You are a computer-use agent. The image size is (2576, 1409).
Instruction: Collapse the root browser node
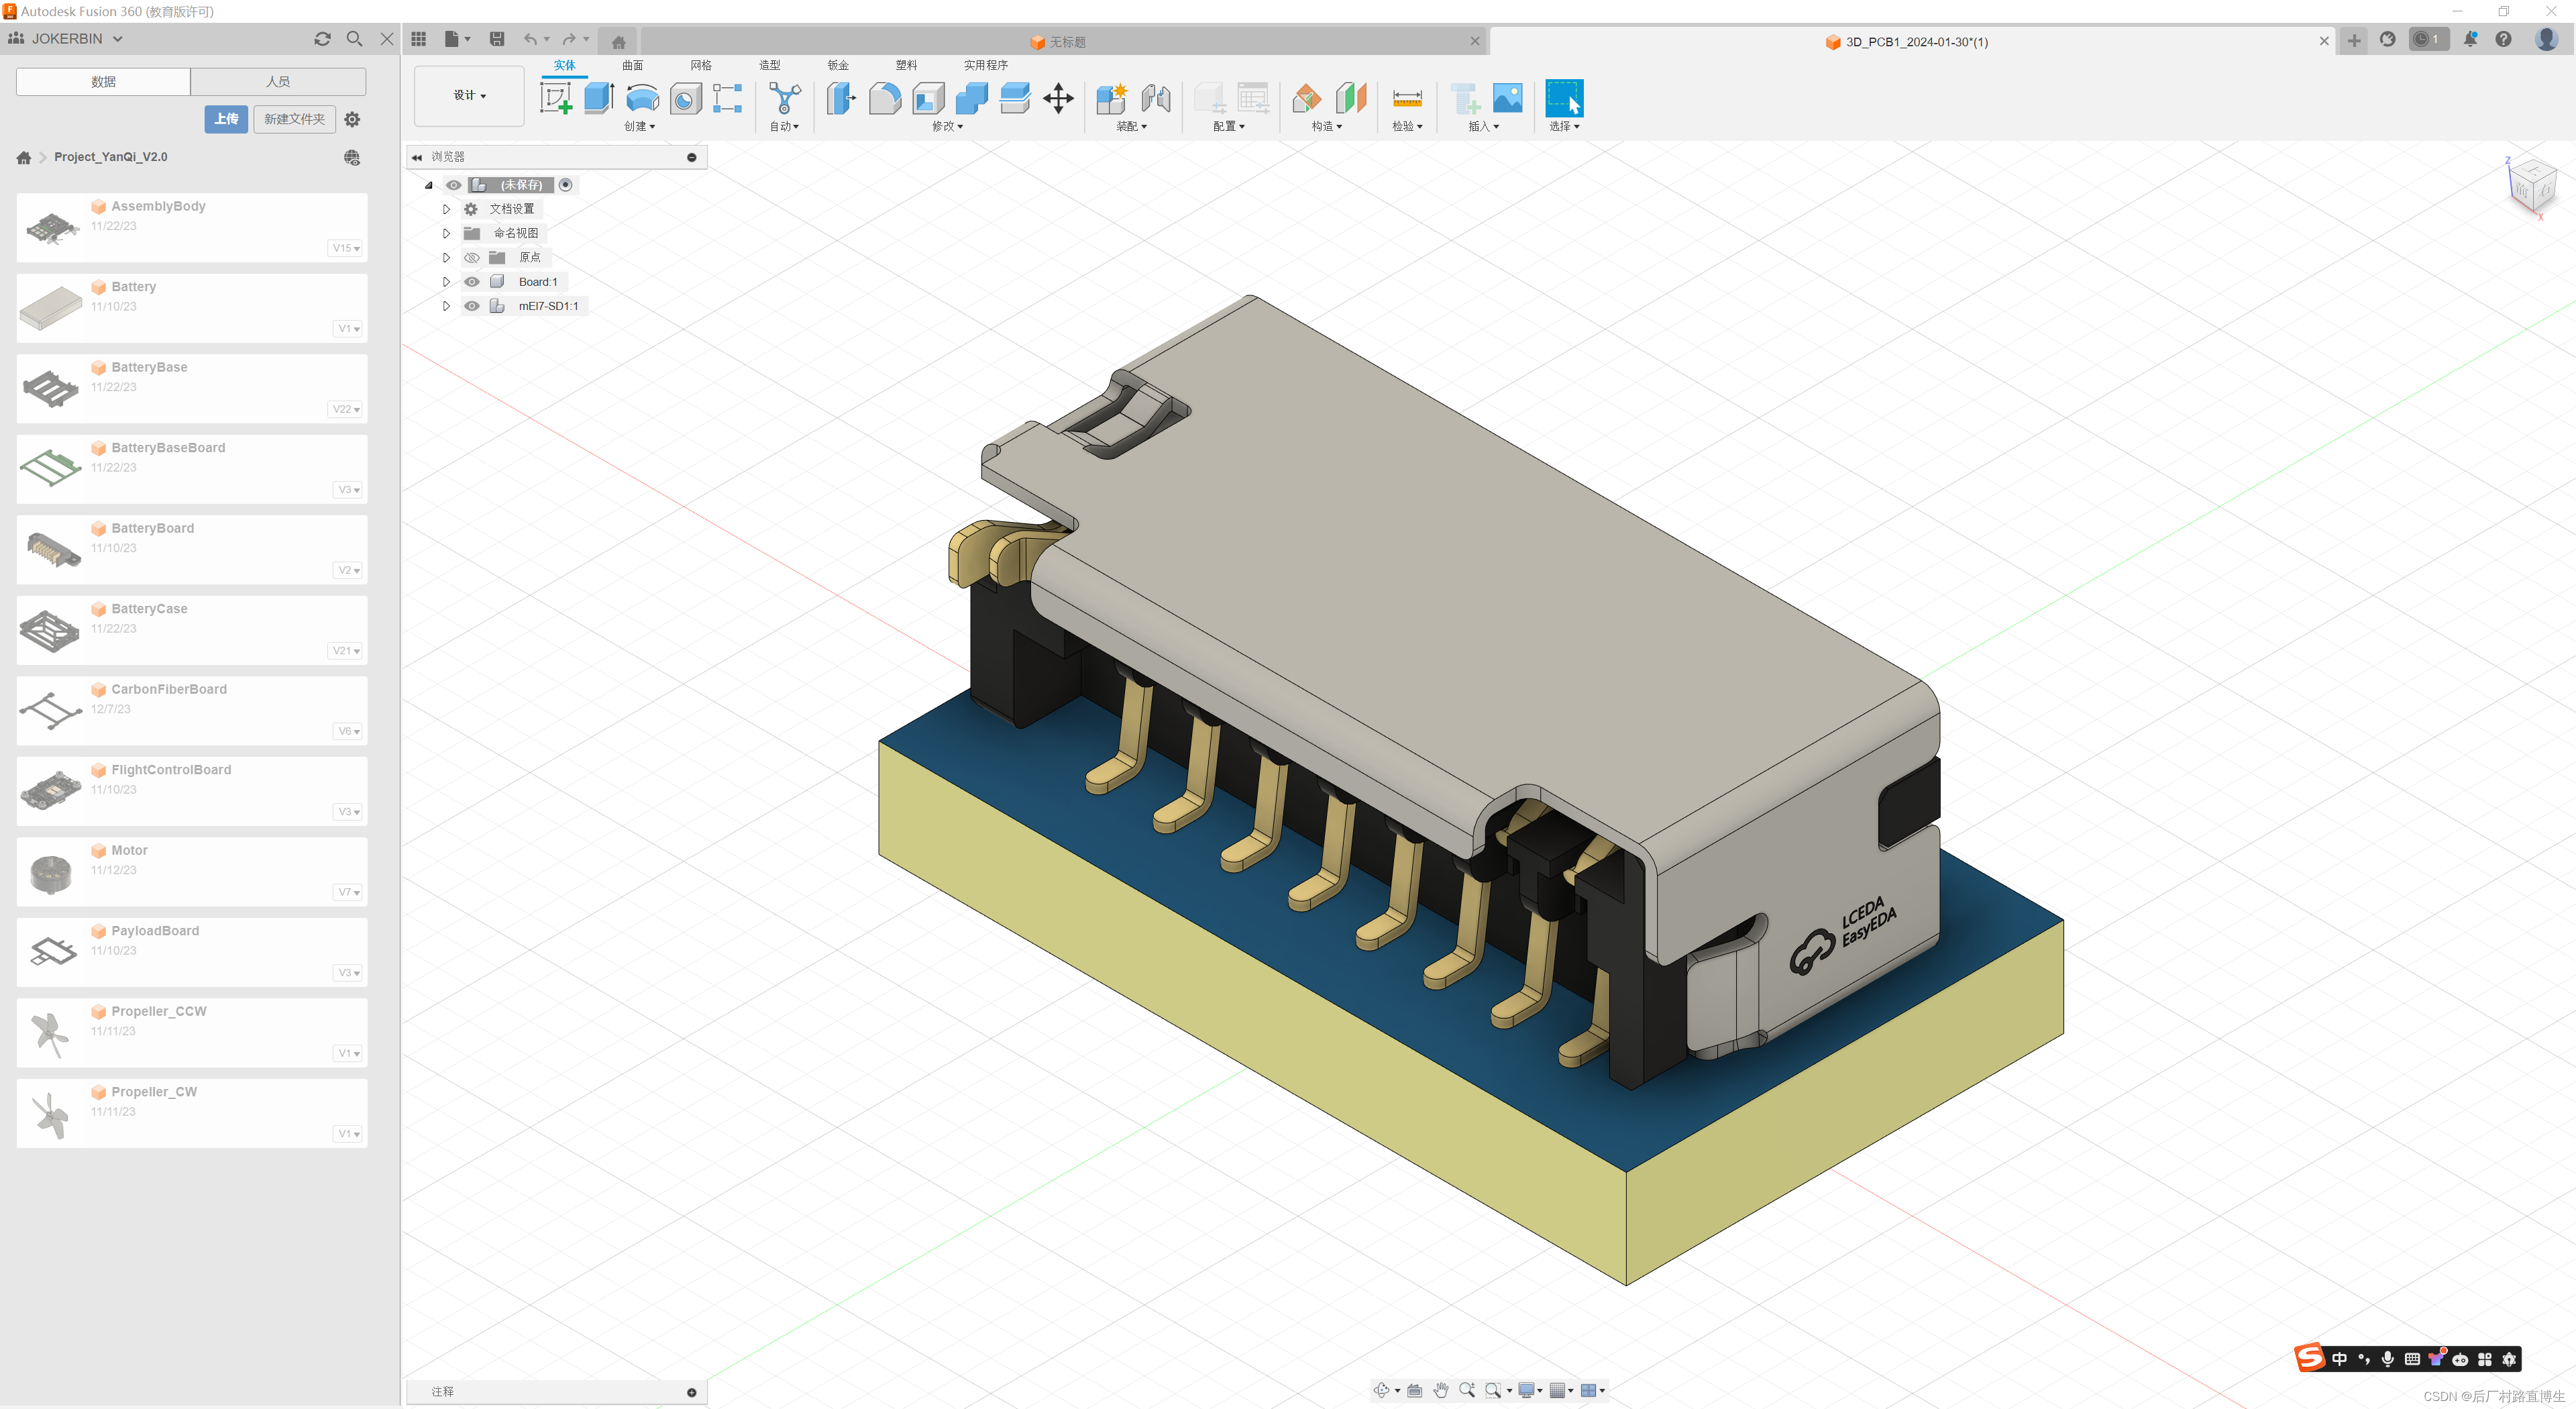click(x=429, y=185)
